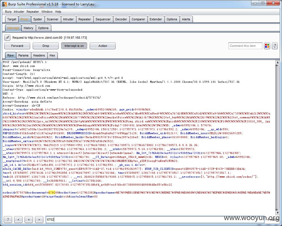Viewport: 282px width, 226px height.
Task: Click the search help question mark button
Action: pyautogui.click(x=8, y=219)
